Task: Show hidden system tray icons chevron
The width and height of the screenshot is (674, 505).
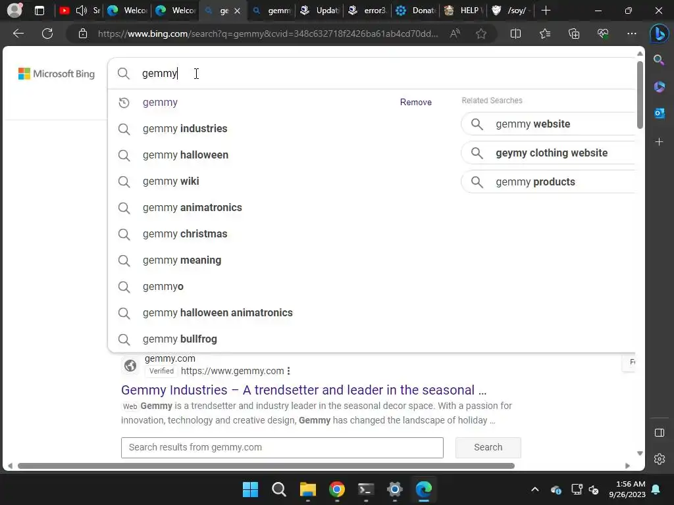Action: point(534,489)
